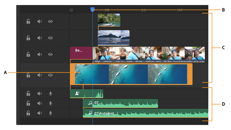Image resolution: width=231 pixels, height=130 pixels.
Task: Lock the track containing the Be... title clip
Action: click(x=28, y=55)
